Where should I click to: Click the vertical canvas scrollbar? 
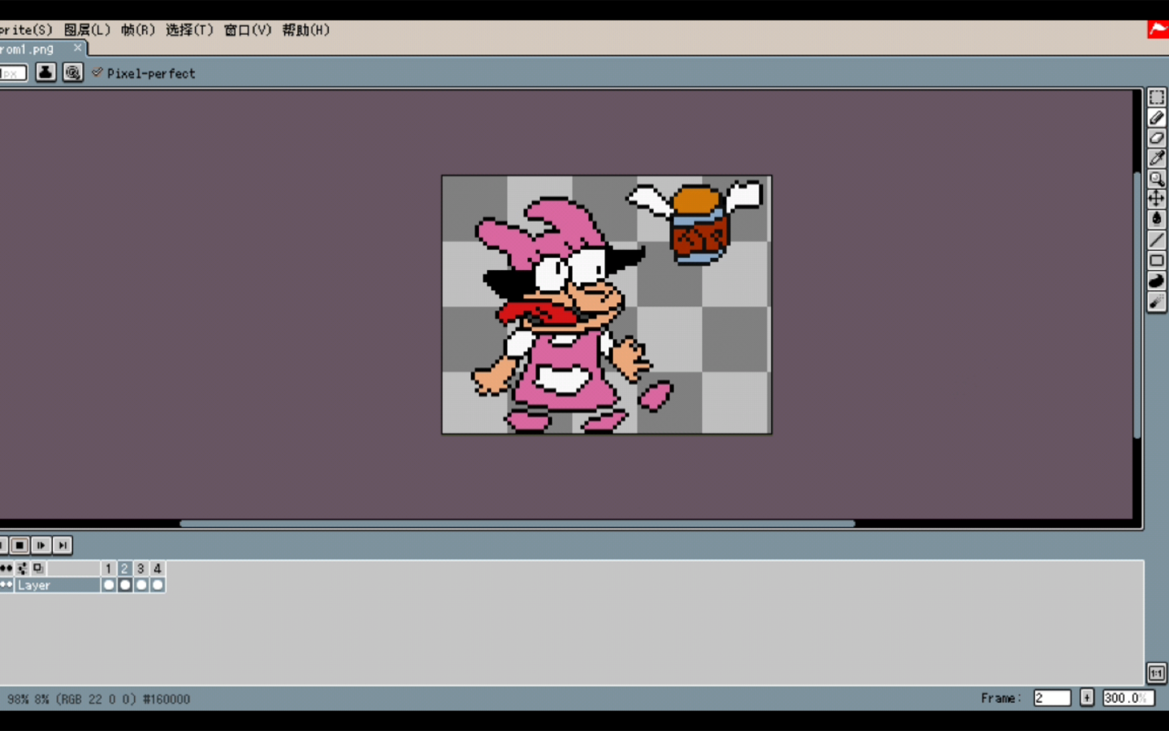1137,305
